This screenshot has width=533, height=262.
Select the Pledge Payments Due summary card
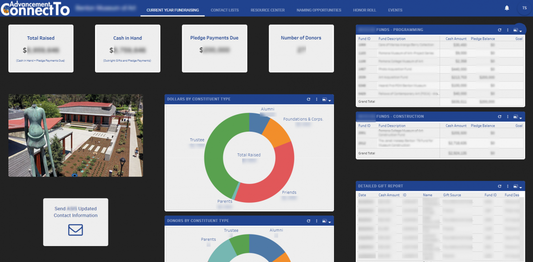pos(215,48)
